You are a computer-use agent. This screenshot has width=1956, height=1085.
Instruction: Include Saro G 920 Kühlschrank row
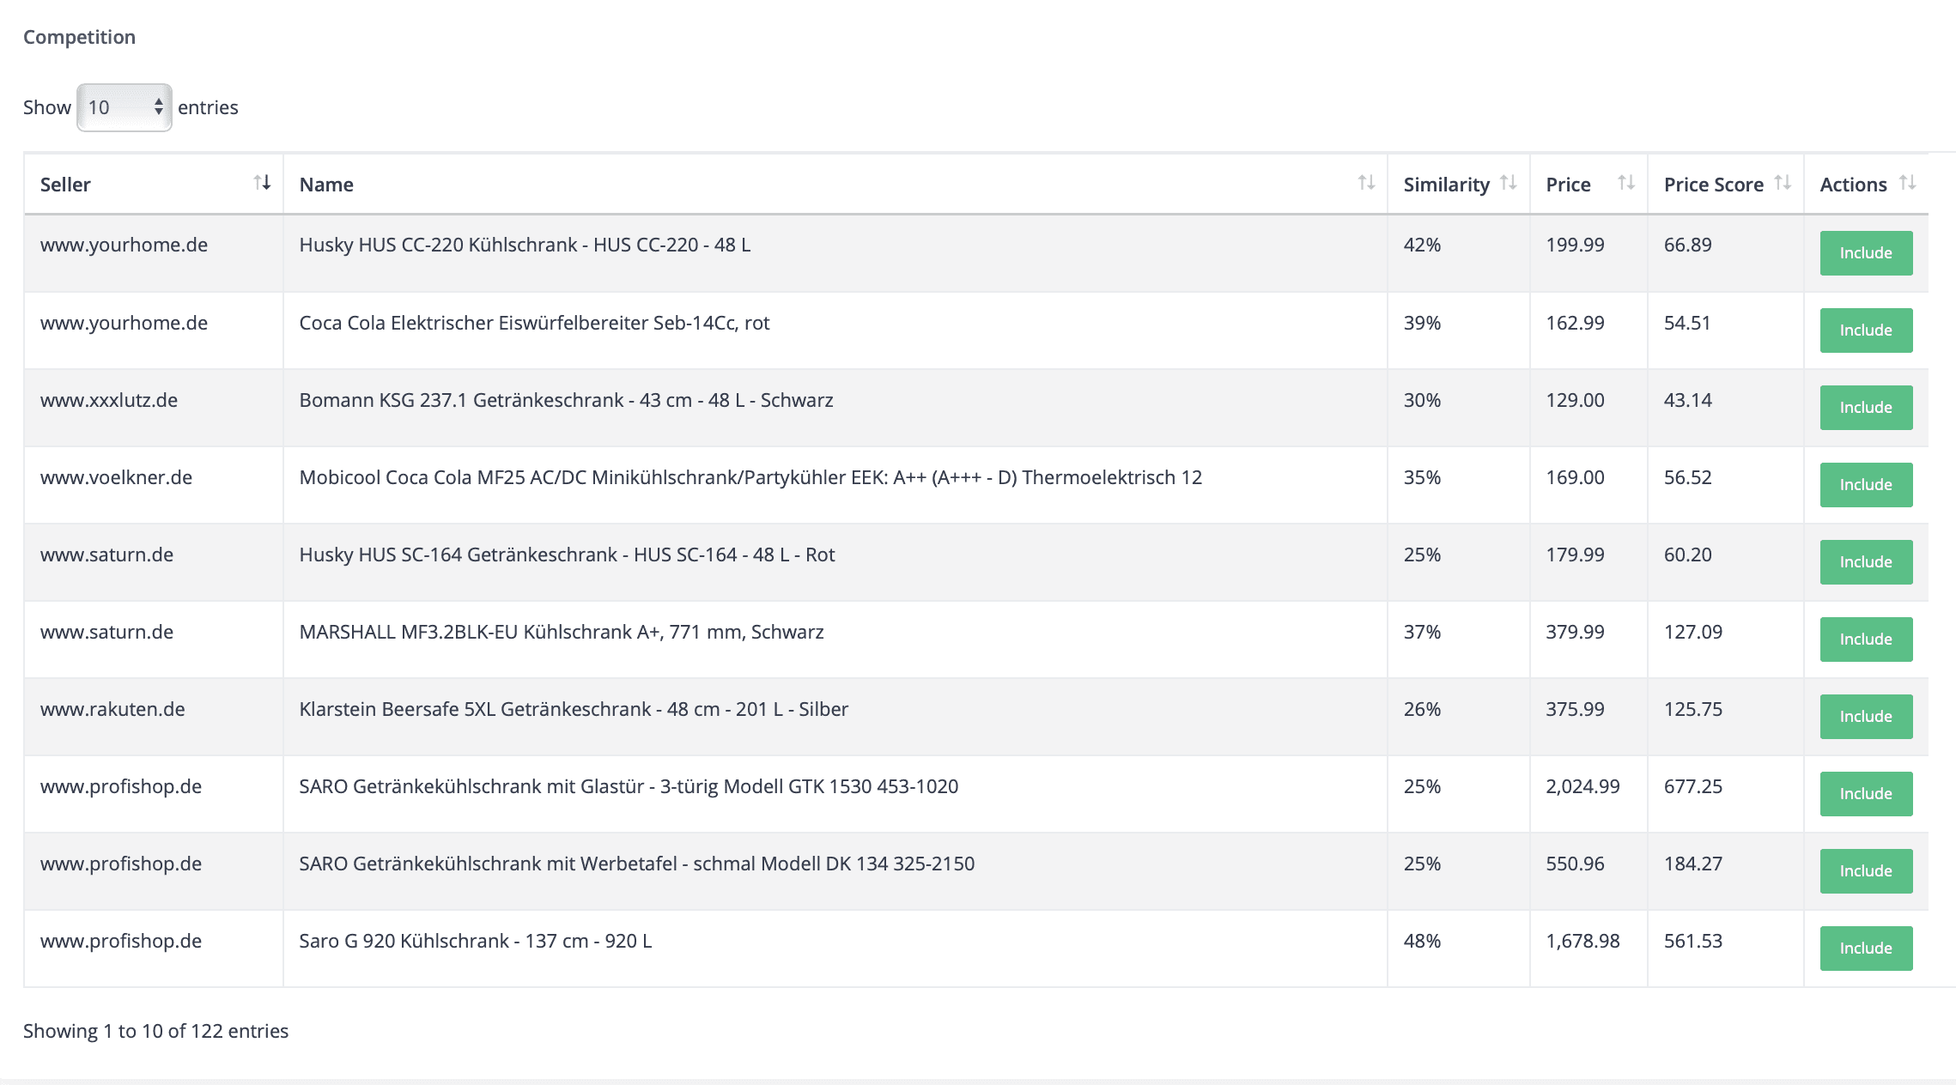[1866, 949]
